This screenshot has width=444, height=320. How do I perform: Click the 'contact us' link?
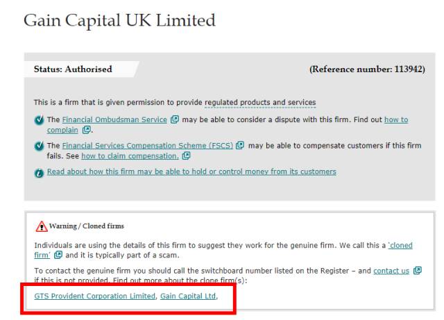[393, 271]
